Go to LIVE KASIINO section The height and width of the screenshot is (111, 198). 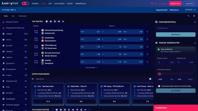(x=59, y=3)
